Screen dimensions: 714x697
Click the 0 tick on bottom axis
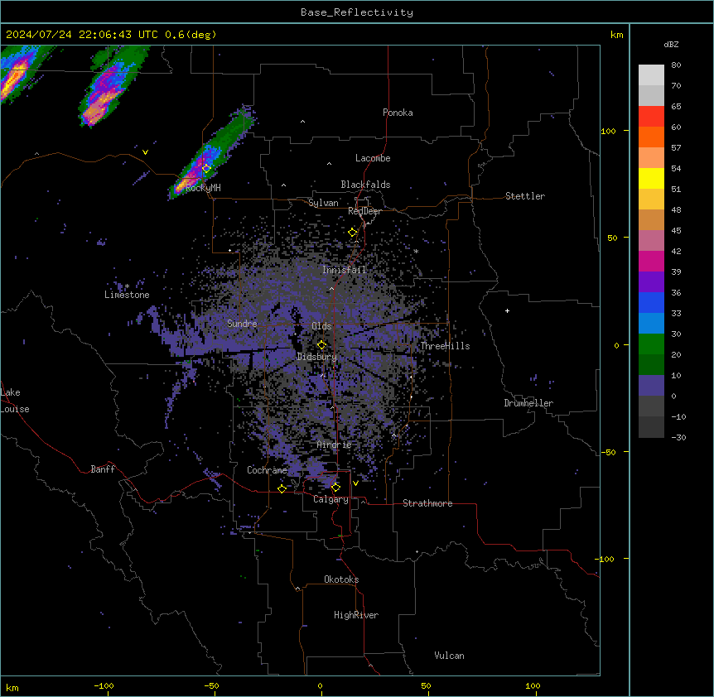(320, 685)
